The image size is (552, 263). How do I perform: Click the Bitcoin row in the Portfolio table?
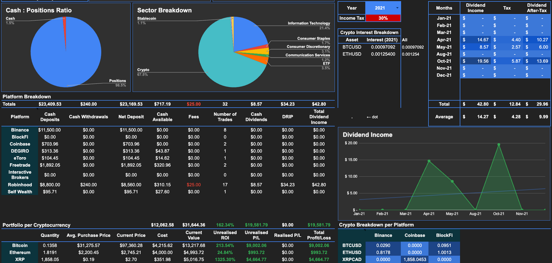click(19, 245)
